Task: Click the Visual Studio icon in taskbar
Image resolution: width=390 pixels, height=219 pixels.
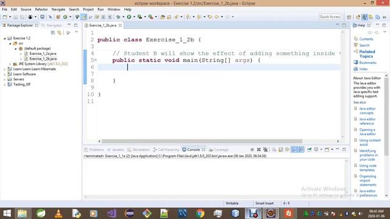Action: point(112,214)
